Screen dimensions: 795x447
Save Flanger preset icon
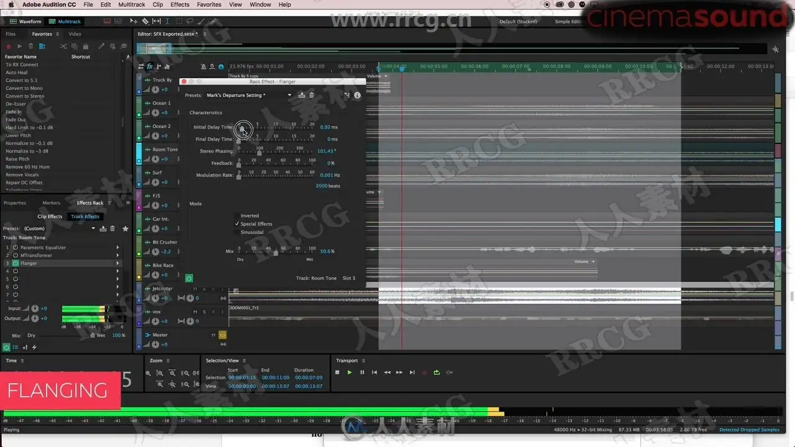point(302,95)
